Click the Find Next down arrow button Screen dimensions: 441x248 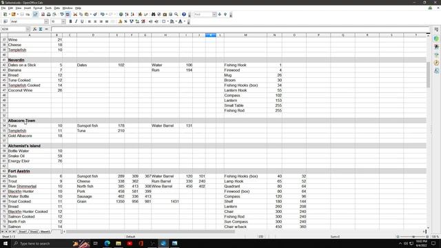click(x=220, y=14)
